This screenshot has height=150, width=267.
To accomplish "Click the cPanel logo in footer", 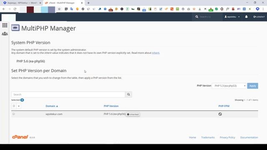I will pyautogui.click(x=20, y=137).
